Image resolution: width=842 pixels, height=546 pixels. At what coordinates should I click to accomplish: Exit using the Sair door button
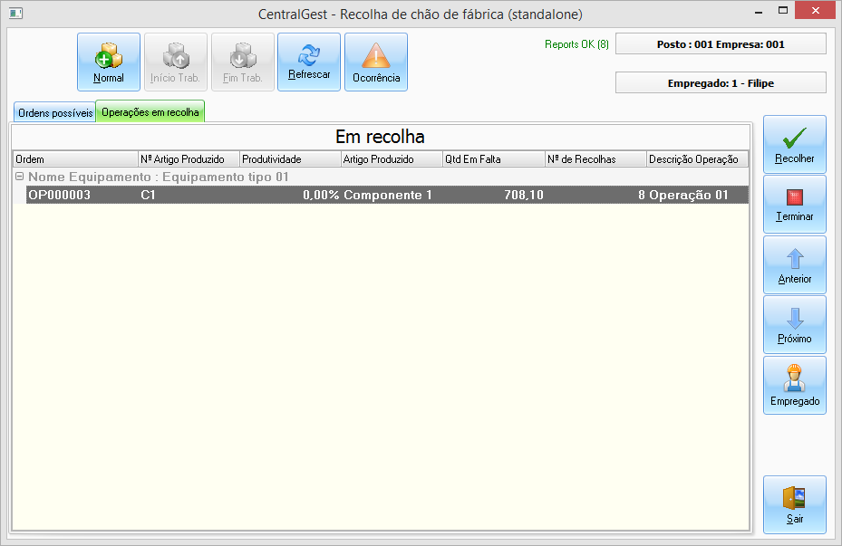(795, 504)
